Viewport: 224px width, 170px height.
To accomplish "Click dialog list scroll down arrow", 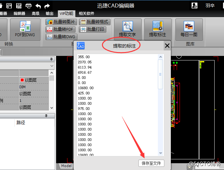I will click(160, 153).
